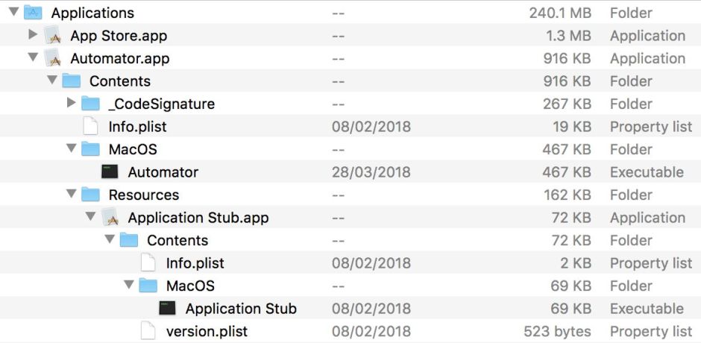Viewport: 701px width, 343px height.
Task: Click the Resources folder icon
Action: click(x=90, y=195)
